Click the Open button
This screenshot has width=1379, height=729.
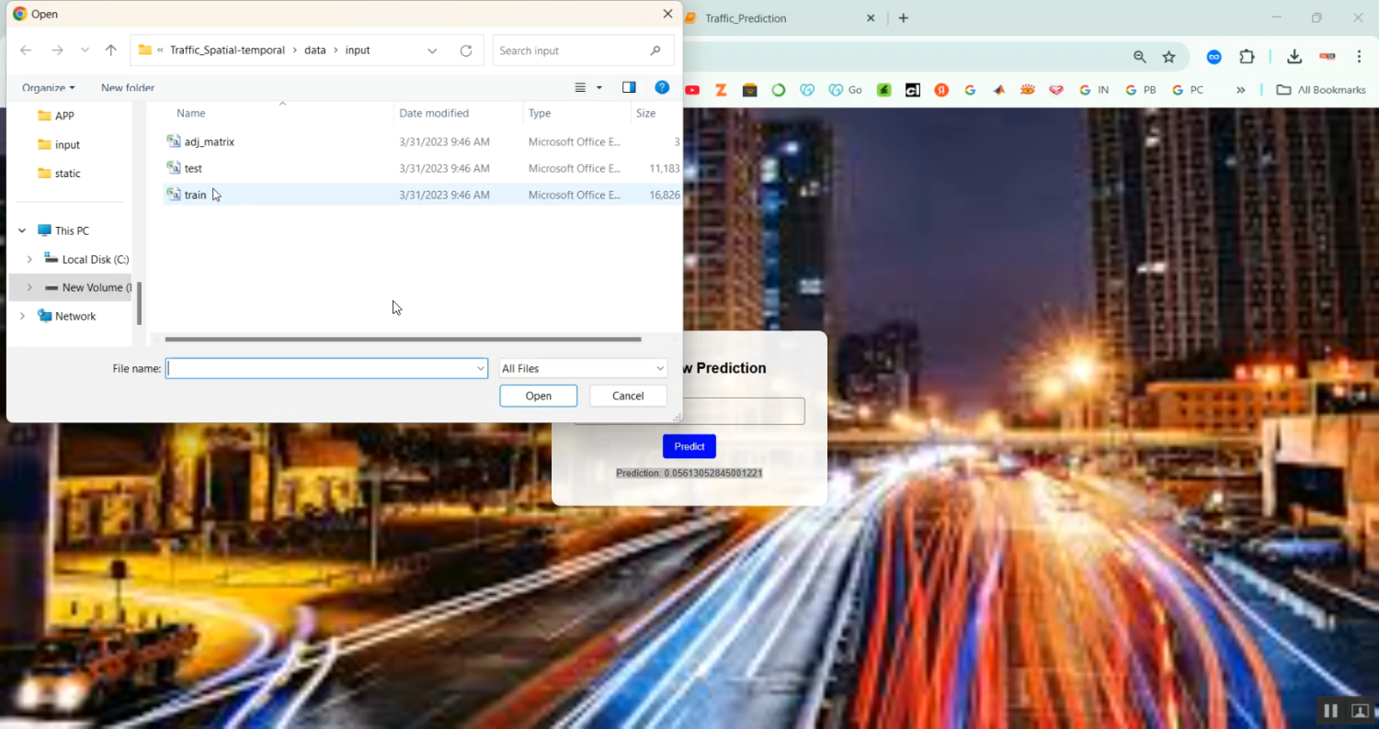point(539,396)
